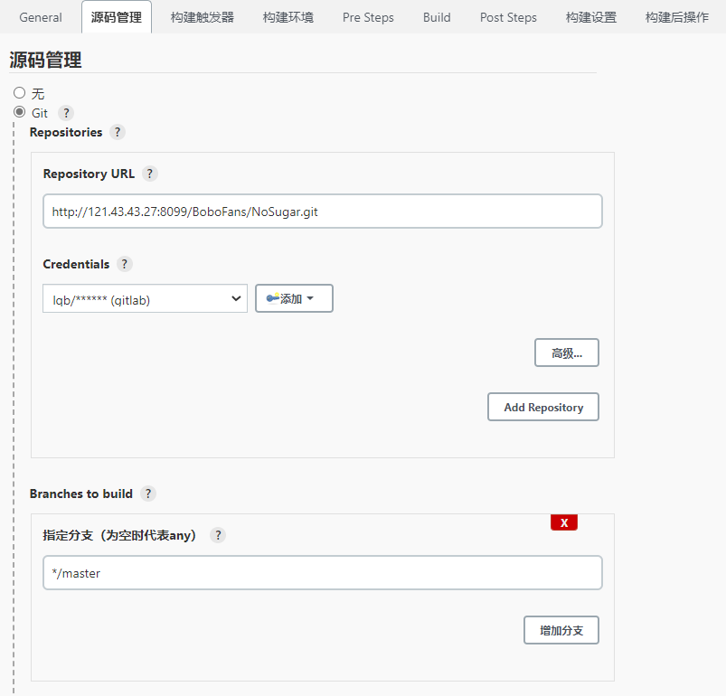Show help for Branches to build
726x696 pixels.
[148, 494]
